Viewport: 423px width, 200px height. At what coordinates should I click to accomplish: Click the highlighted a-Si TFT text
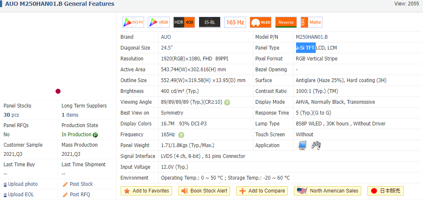[x=306, y=48]
